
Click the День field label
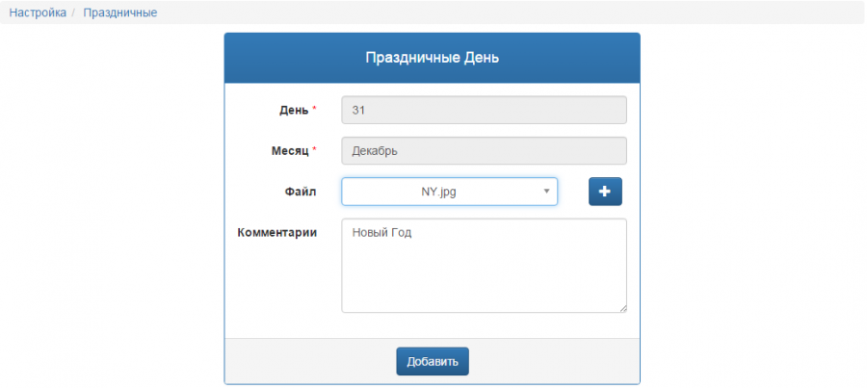[x=294, y=110]
